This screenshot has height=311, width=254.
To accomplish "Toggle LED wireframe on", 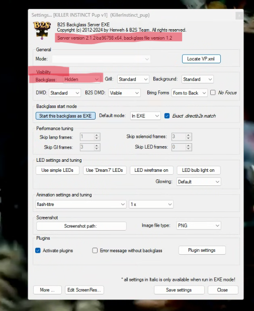I will [x=151, y=170].
